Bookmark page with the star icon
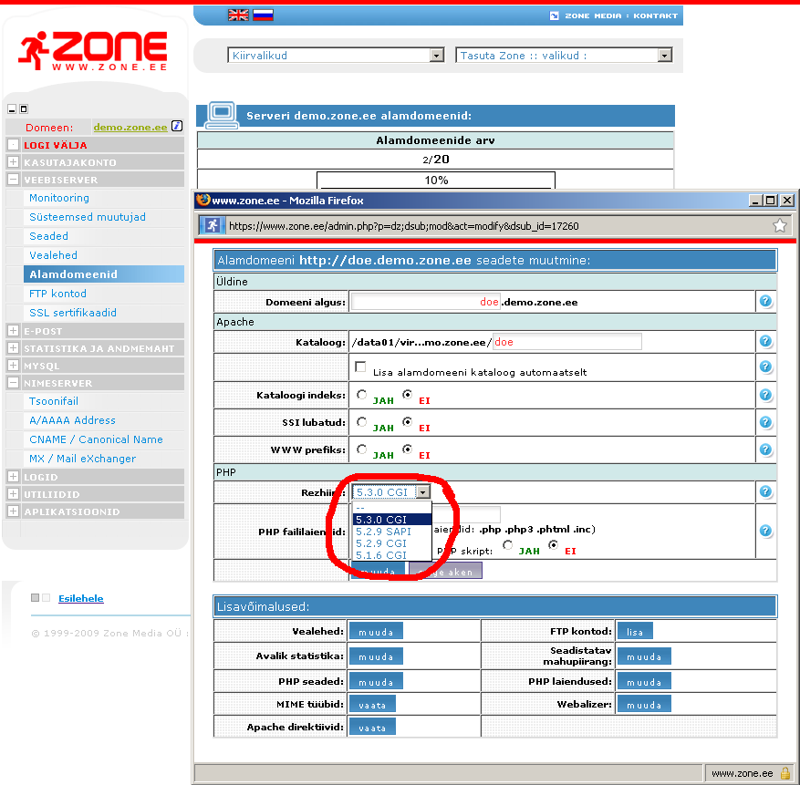Viewport: 800px width, 785px height. coord(780,225)
